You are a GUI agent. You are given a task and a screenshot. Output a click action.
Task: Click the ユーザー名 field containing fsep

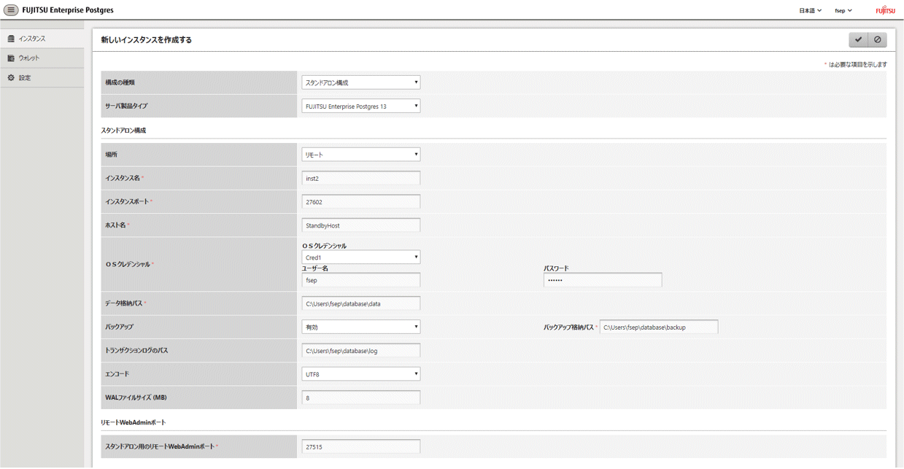pos(361,280)
